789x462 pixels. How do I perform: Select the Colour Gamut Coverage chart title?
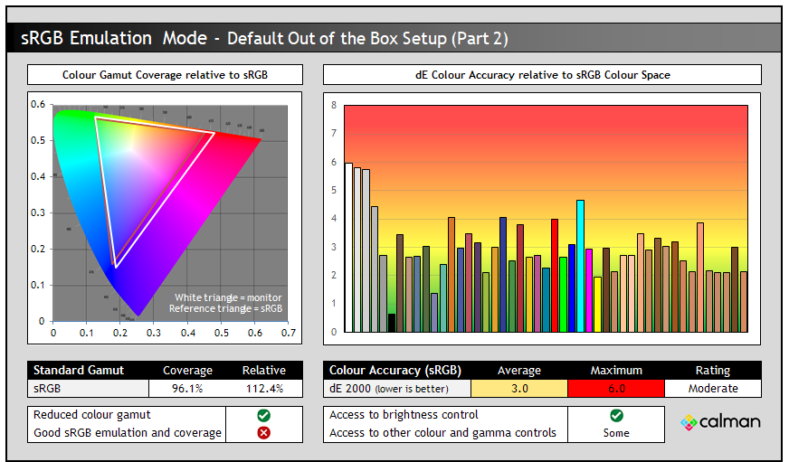(x=165, y=75)
